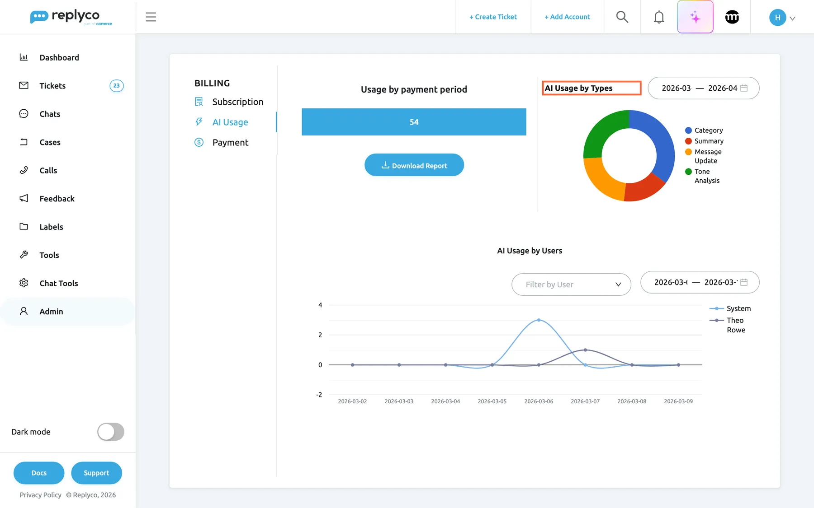Viewport: 814px width, 508px height.
Task: Open the Subscription billing tab
Action: pos(229,102)
